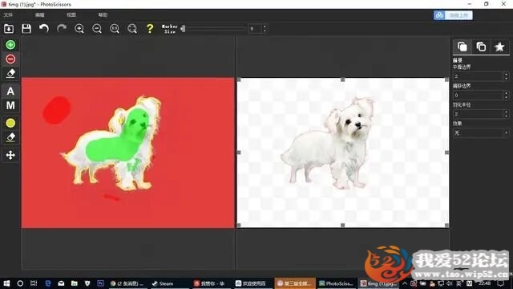Image resolution: width=513 pixels, height=289 pixels.
Task: Click the top-center crop handle of result
Action: (342, 79)
